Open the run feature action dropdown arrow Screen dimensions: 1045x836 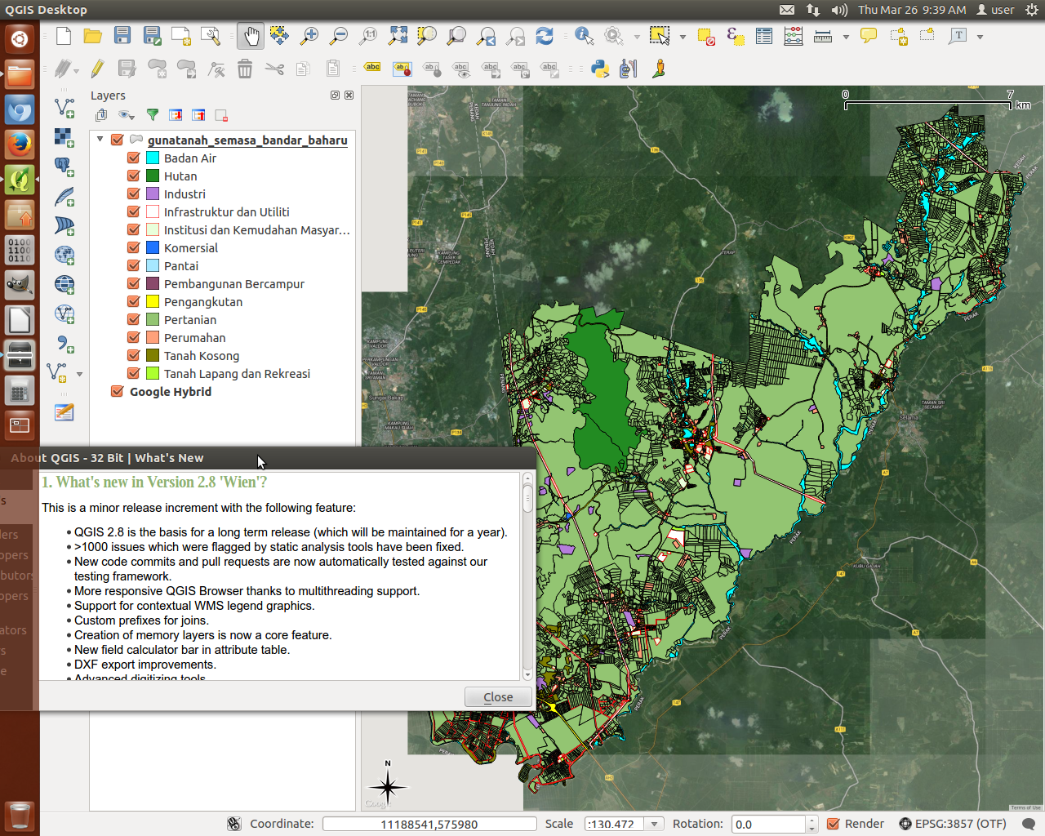637,37
